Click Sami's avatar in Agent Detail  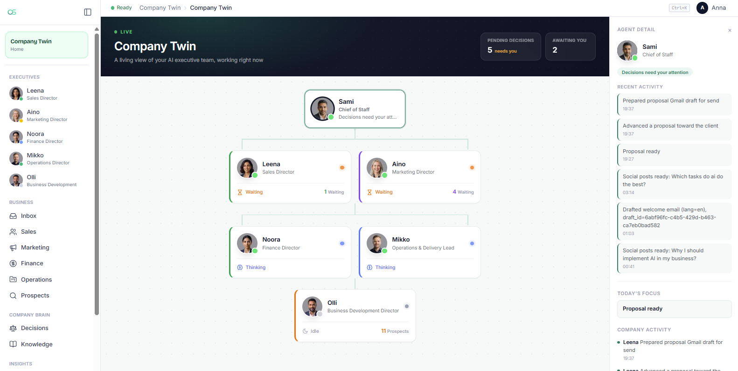pos(627,50)
